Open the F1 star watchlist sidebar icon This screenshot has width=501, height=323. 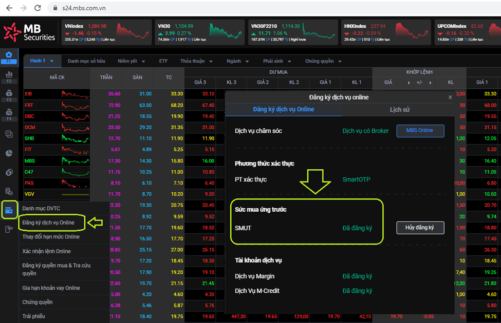(x=9, y=57)
